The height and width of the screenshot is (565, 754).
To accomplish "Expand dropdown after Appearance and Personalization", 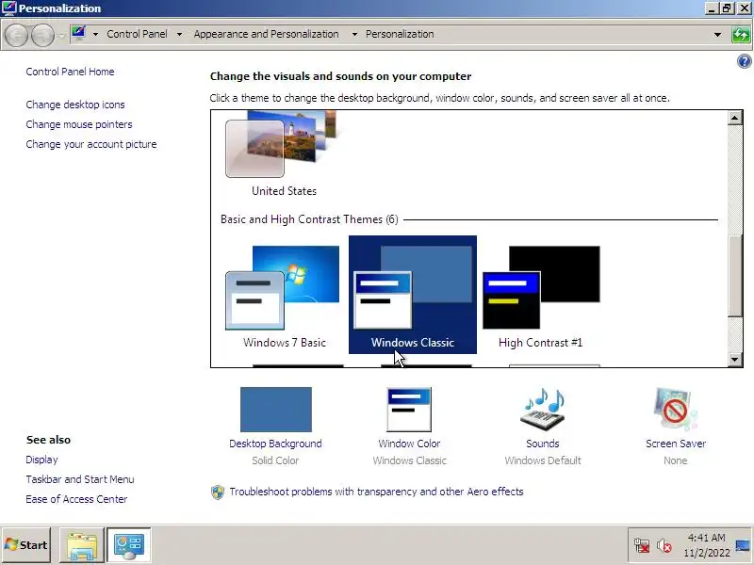I will (354, 34).
